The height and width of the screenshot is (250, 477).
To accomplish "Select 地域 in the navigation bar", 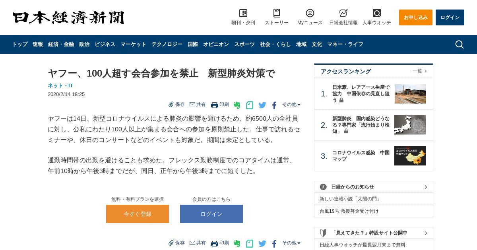I will (301, 44).
